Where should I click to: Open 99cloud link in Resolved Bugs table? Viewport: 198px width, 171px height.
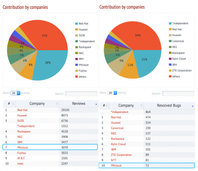[x=116, y=166]
